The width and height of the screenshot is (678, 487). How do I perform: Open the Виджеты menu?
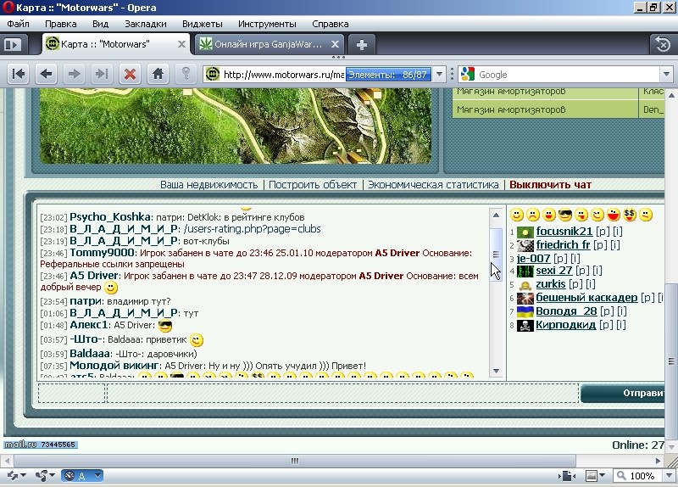pyautogui.click(x=203, y=24)
